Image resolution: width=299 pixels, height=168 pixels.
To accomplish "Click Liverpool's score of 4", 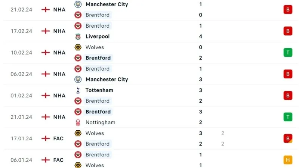I will point(201,37).
